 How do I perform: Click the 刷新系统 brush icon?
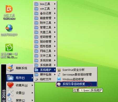pos(10,68)
